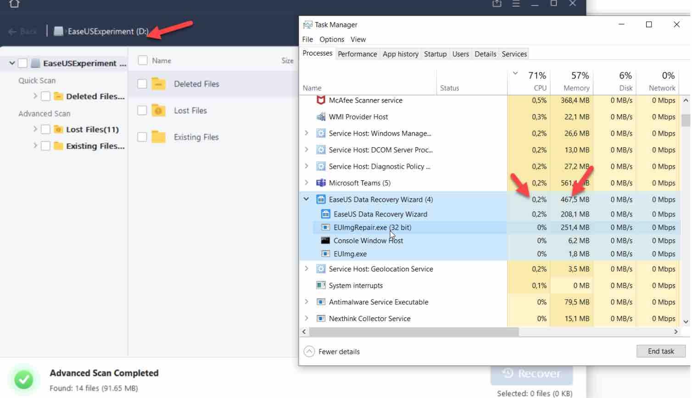Viewport: 692px width, 398px height.
Task: Click the EaseUS Data Recovery Wizard group icon
Action: [x=321, y=199]
